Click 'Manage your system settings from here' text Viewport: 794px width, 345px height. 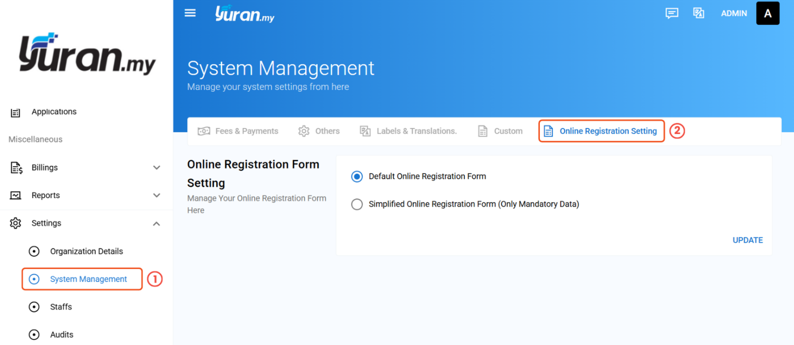point(268,87)
